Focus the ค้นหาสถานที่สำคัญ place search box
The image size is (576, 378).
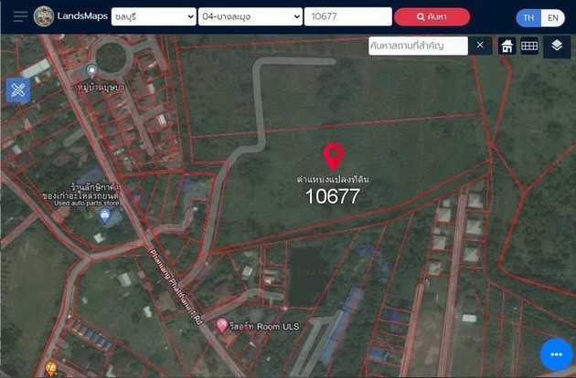click(419, 46)
